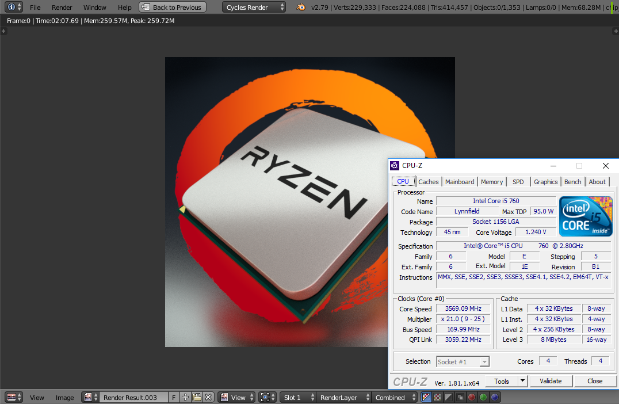Open the Cycles Render engine dropdown
Screen dimensions: 619x404
click(254, 7)
